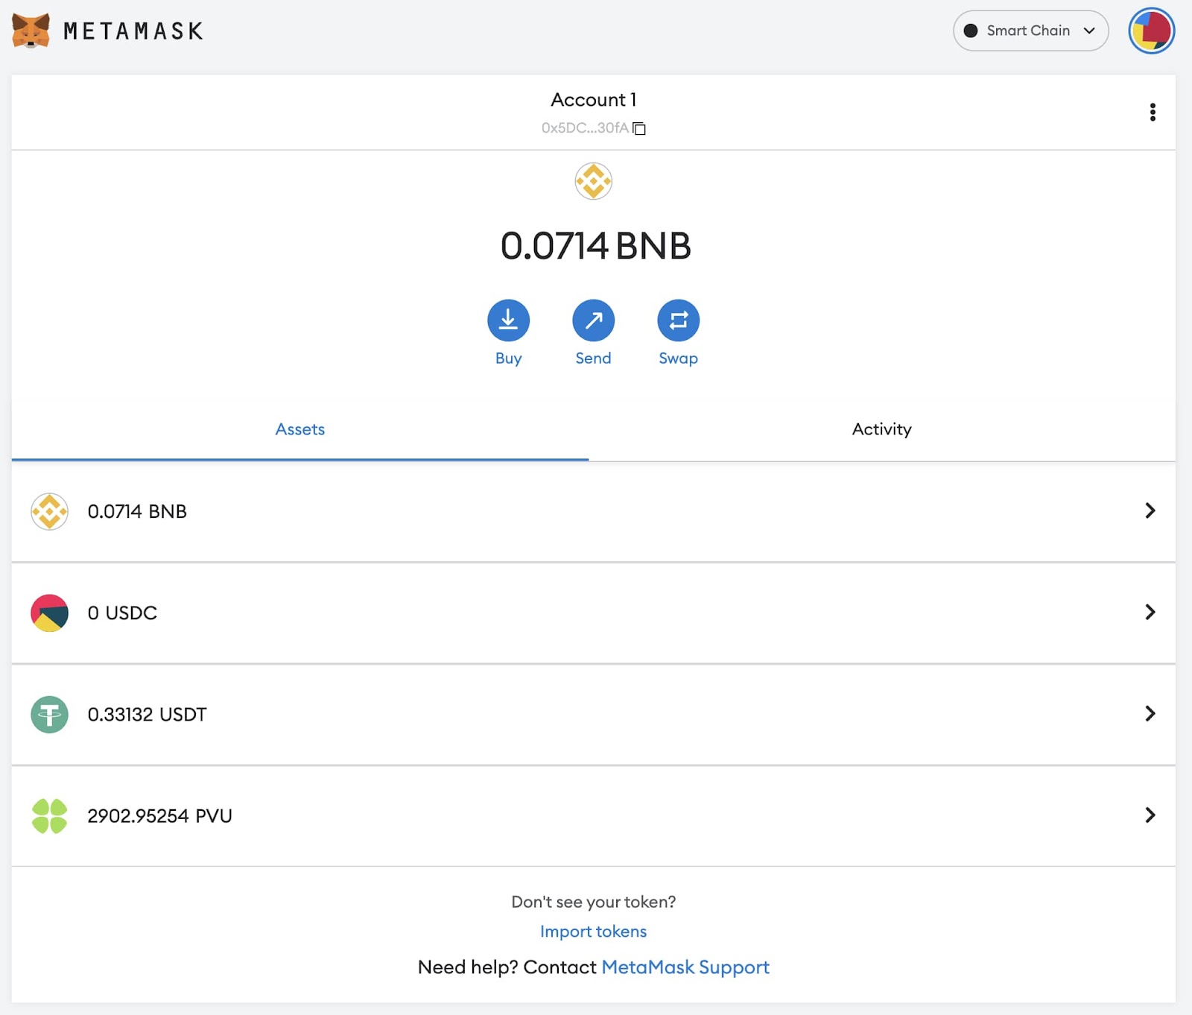
Task: Click the Account 1 name
Action: click(593, 100)
